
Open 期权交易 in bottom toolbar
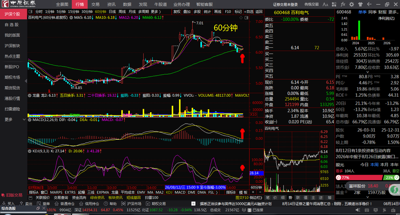point(156,203)
